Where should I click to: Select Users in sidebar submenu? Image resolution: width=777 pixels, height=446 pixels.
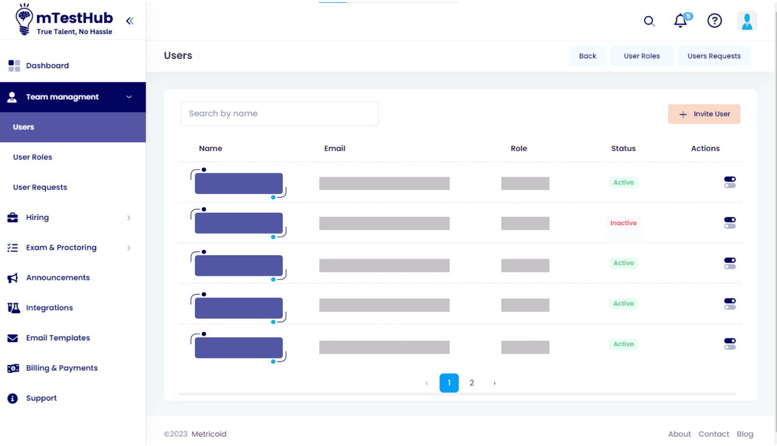coord(73,127)
